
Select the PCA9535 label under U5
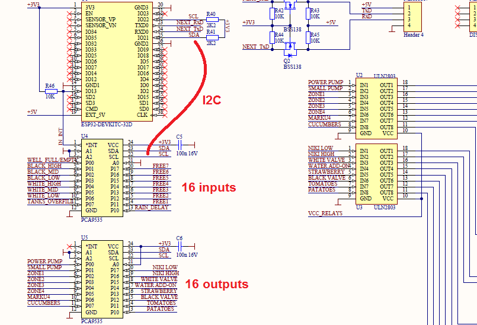tap(92, 321)
